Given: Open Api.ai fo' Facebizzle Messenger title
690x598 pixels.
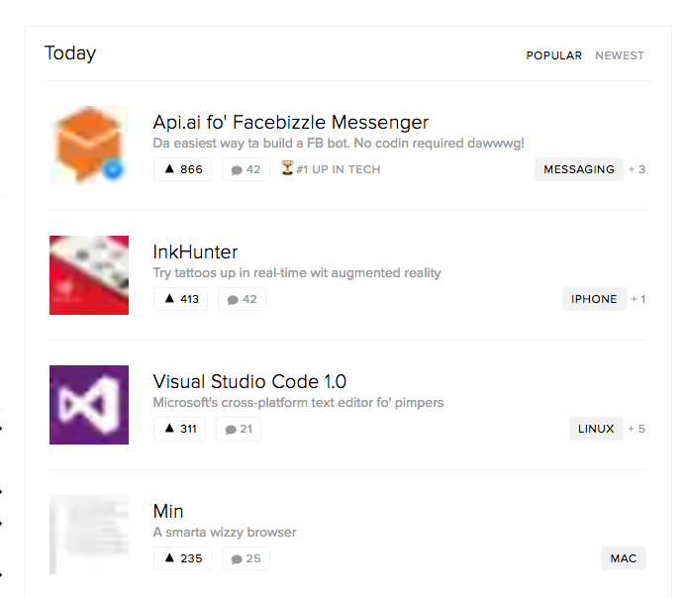Looking at the screenshot, I should 290,123.
